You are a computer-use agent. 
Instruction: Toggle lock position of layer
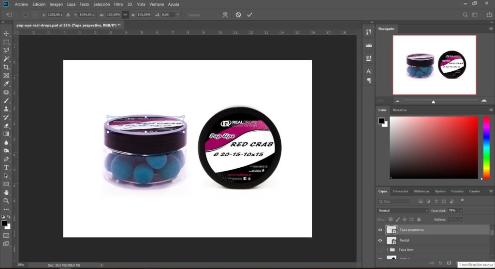(405, 219)
